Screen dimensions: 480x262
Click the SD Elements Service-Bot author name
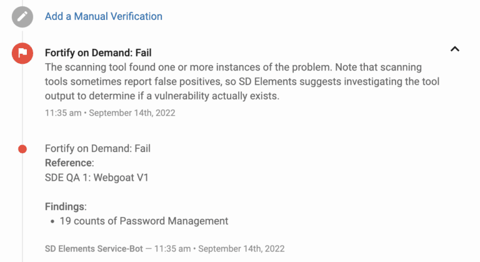point(91,248)
